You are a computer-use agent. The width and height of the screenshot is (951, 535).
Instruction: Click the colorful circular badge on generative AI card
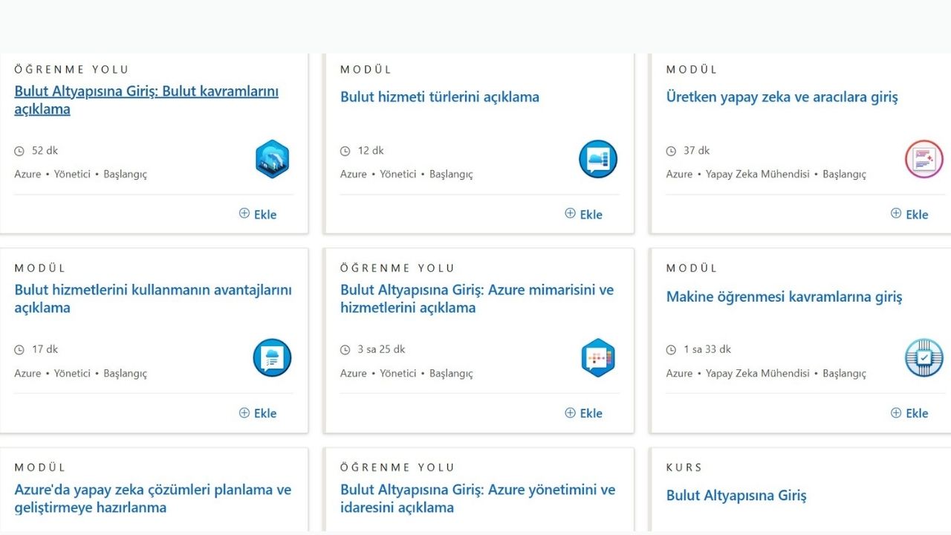click(x=924, y=158)
